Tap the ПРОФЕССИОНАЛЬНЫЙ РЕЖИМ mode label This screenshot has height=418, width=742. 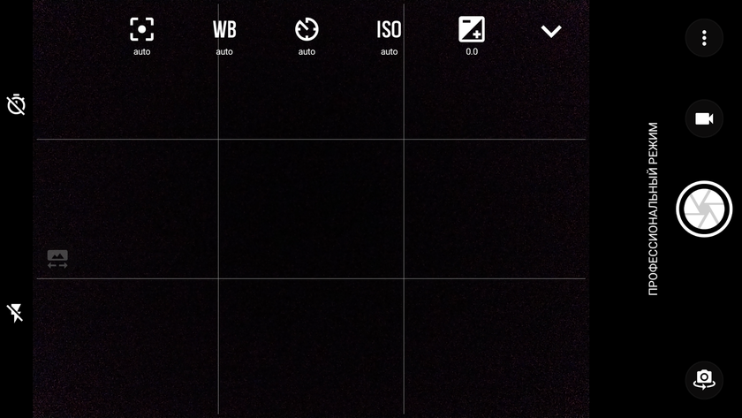coord(653,209)
